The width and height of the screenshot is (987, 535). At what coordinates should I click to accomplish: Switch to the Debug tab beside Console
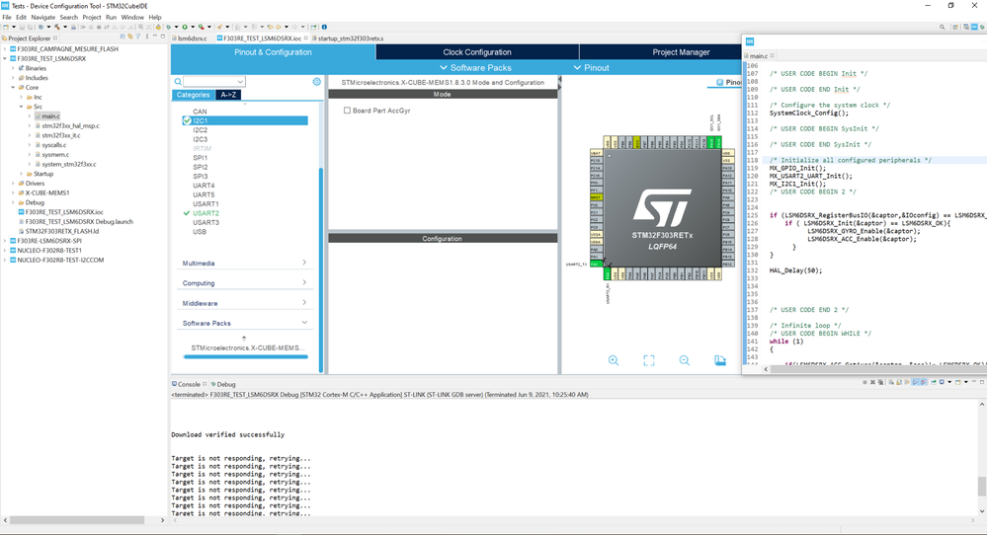click(223, 384)
